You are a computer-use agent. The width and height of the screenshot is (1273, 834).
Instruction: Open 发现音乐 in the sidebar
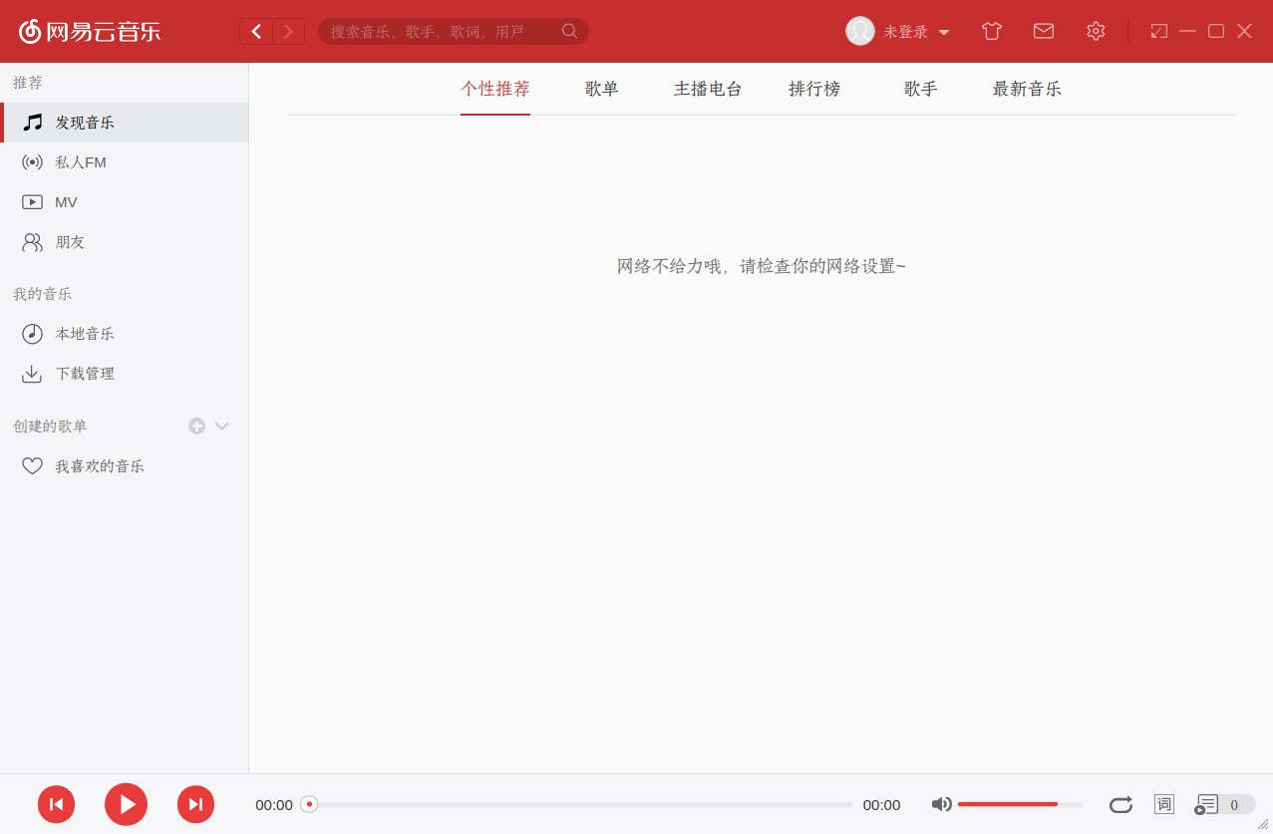[125, 123]
